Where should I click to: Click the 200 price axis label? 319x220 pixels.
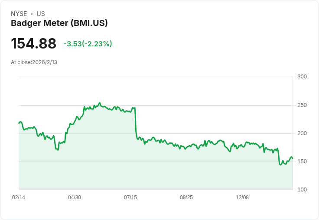(302, 133)
